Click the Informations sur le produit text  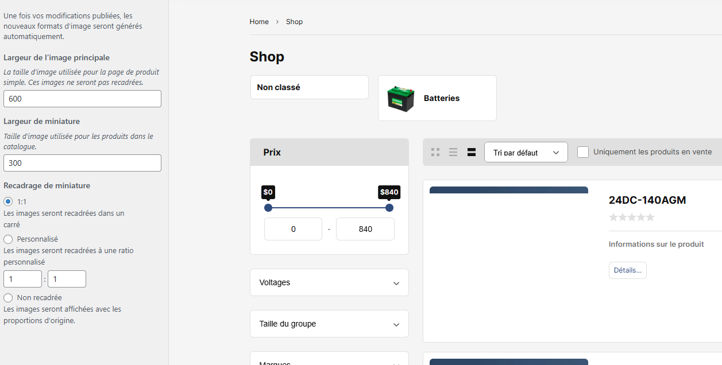pyautogui.click(x=657, y=244)
